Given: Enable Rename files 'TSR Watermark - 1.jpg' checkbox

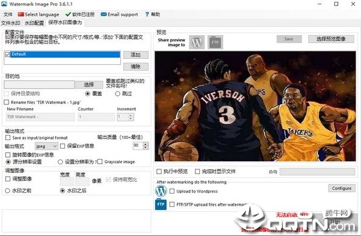Looking at the screenshot, I should coord(7,103).
